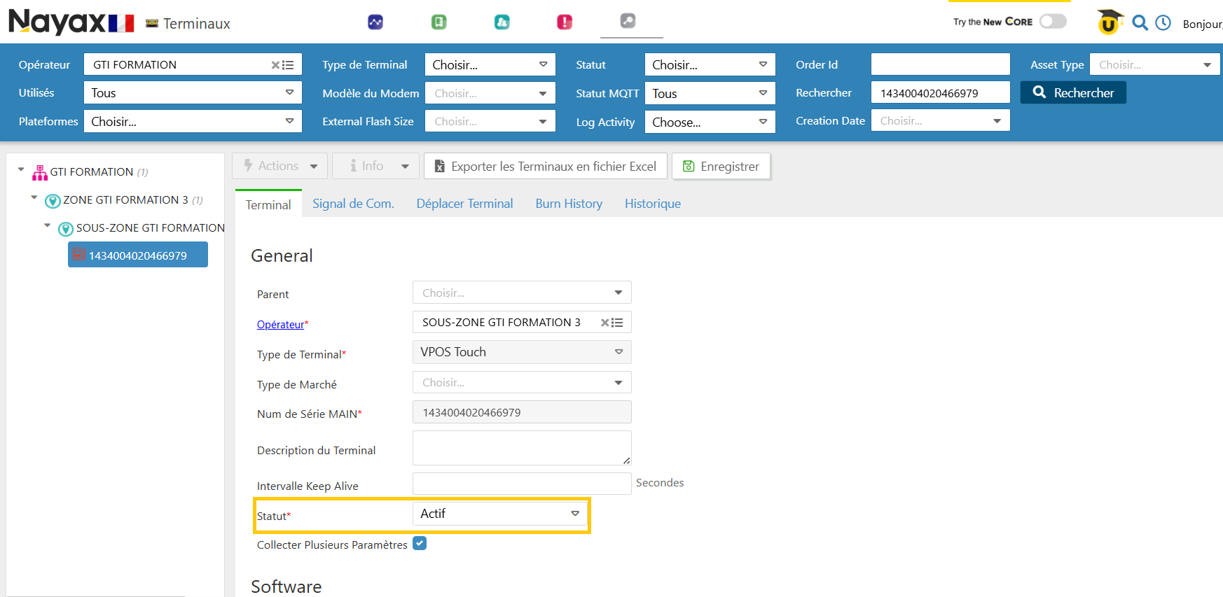Open the teal users icon

tap(502, 22)
